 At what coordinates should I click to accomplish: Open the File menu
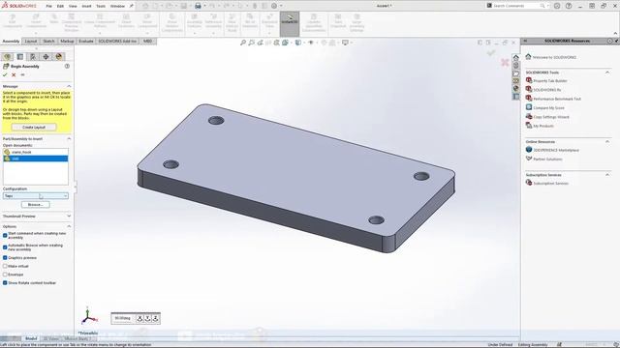(49, 6)
